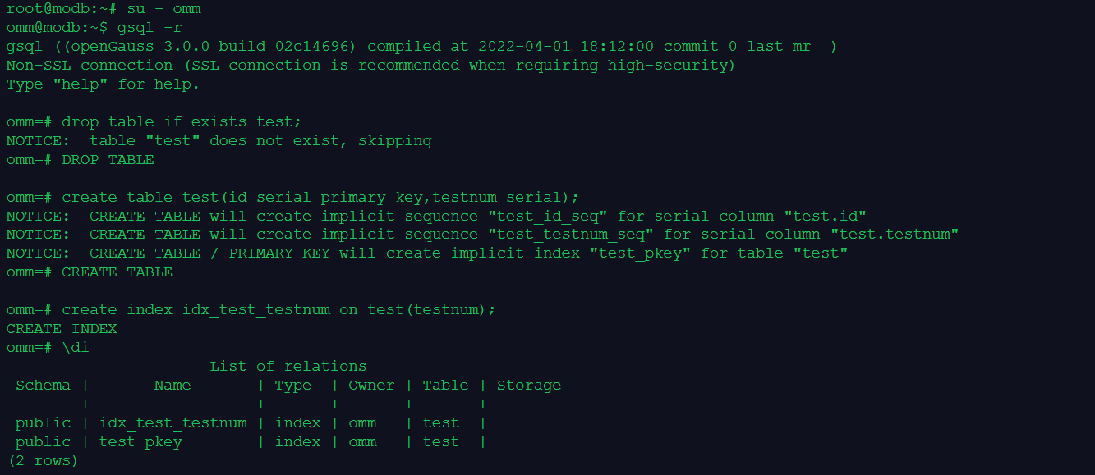The width and height of the screenshot is (1095, 475).
Task: Click the "Non-SSL connection" warning text
Action: (x=90, y=66)
